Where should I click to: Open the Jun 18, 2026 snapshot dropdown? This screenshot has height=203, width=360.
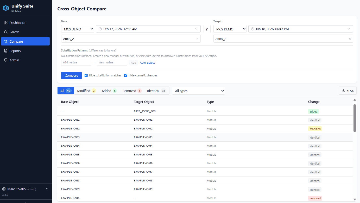(301, 29)
